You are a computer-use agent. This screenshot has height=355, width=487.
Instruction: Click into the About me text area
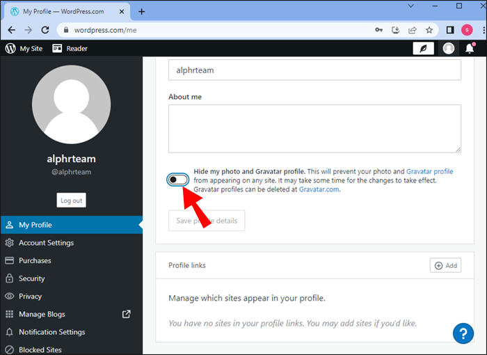point(314,128)
